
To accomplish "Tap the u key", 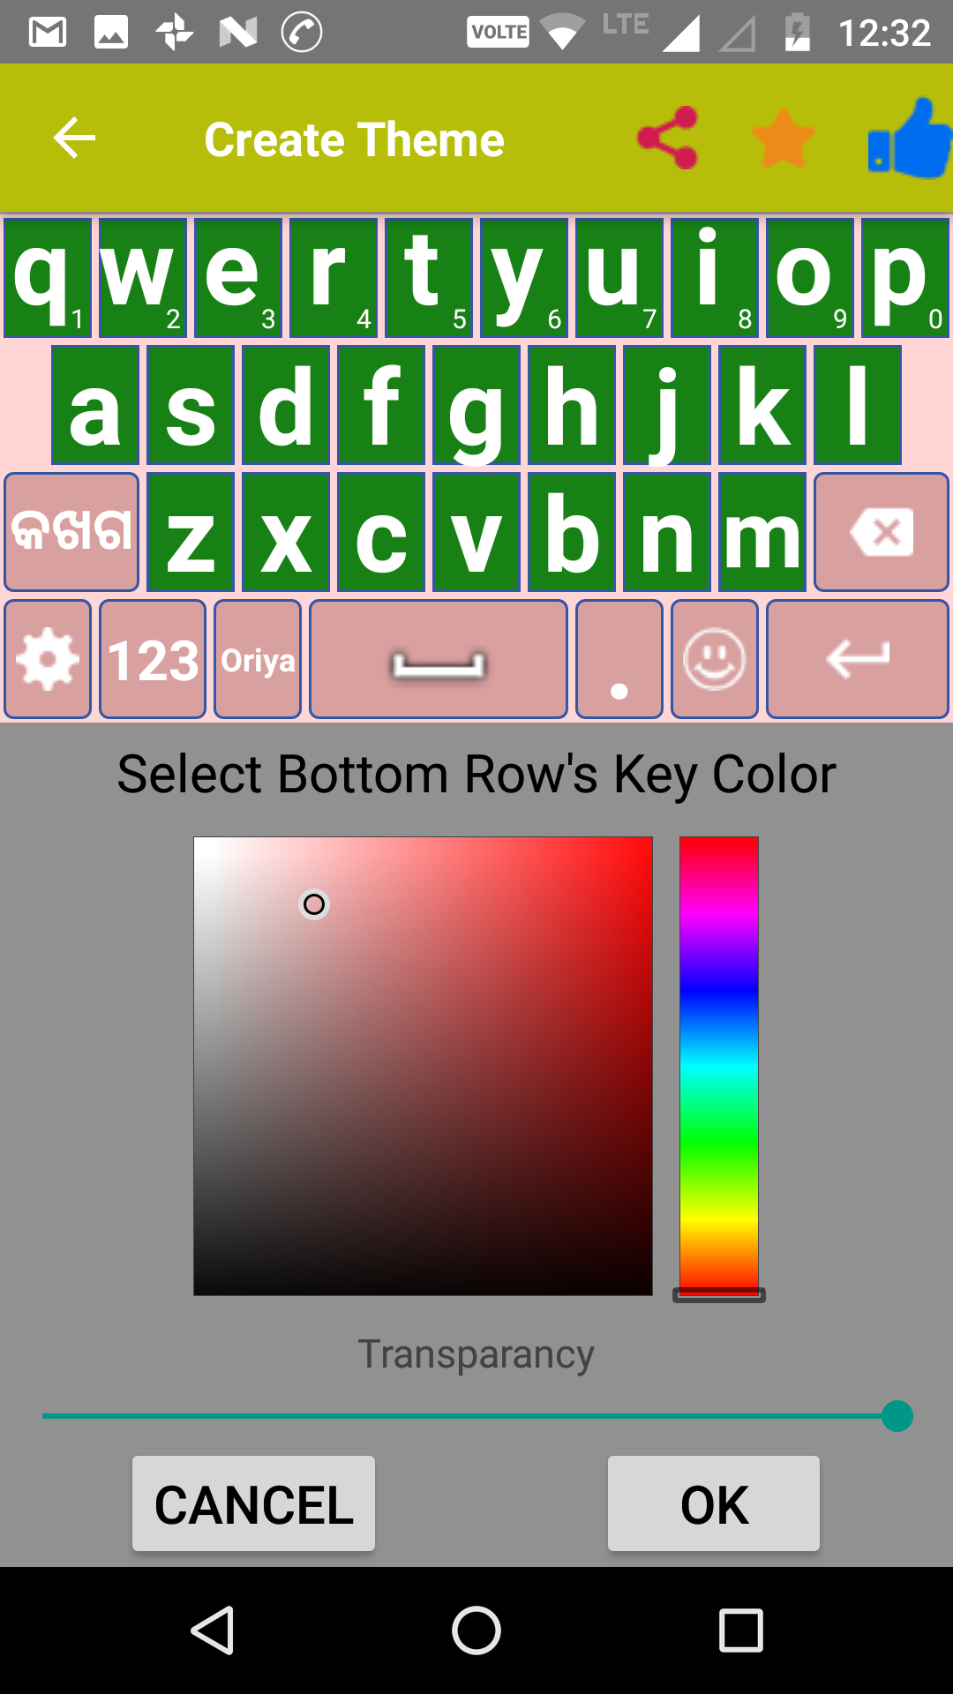I will [x=619, y=278].
